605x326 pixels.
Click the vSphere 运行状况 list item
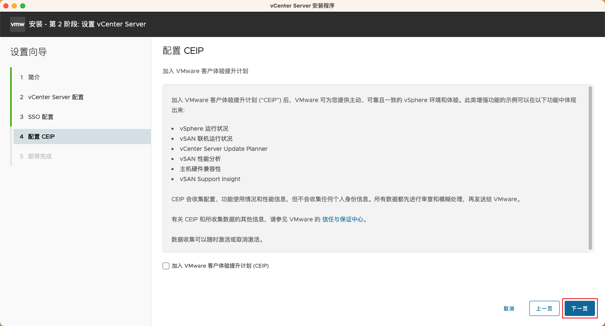(x=204, y=129)
